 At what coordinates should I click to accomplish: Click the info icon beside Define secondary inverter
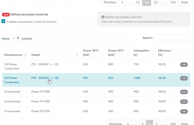point(103,17)
